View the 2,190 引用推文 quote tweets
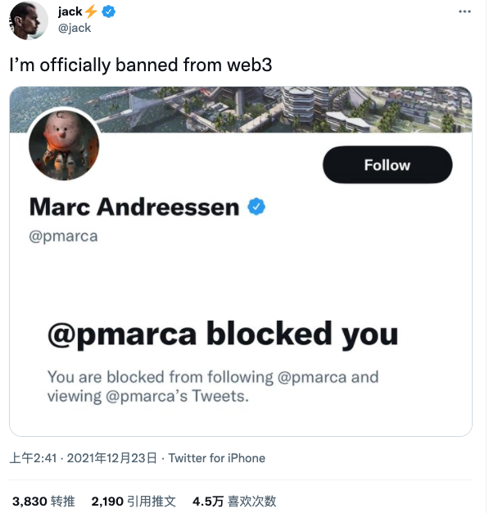489x513 pixels. click(134, 502)
